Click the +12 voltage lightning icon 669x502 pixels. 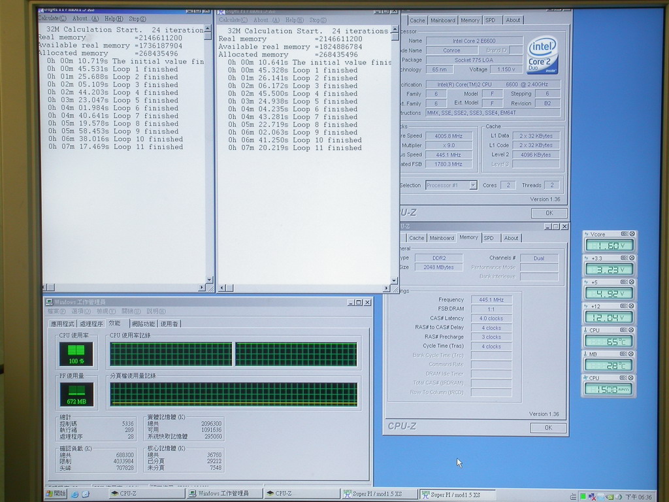586,306
